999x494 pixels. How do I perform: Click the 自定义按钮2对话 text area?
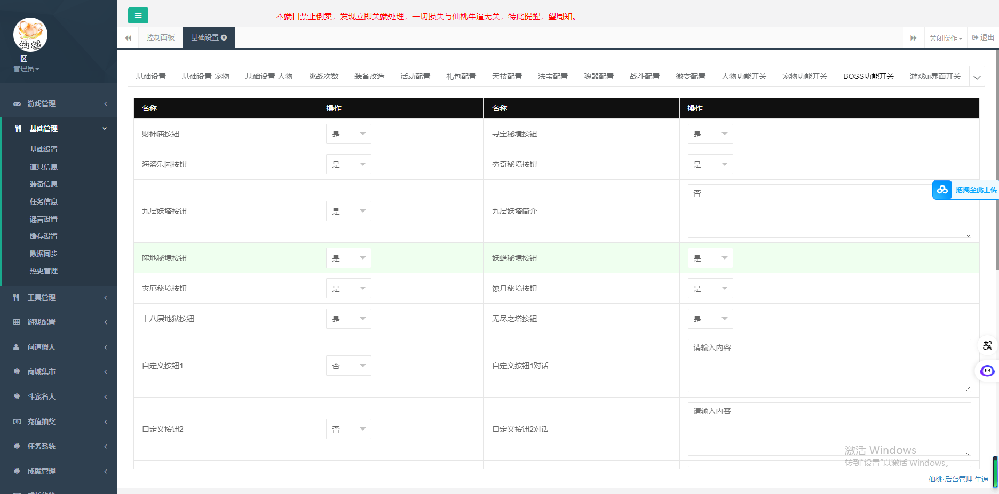829,429
